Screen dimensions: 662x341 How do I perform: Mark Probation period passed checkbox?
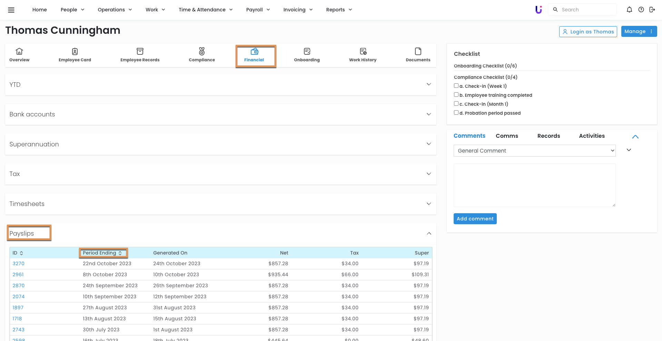[456, 113]
